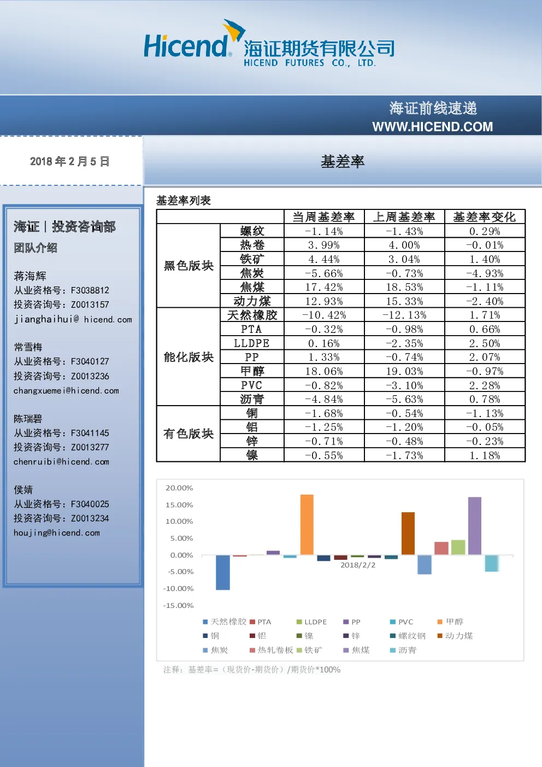The image size is (542, 767).
Task: Click the tall orange bar in chart
Action: coord(307,525)
